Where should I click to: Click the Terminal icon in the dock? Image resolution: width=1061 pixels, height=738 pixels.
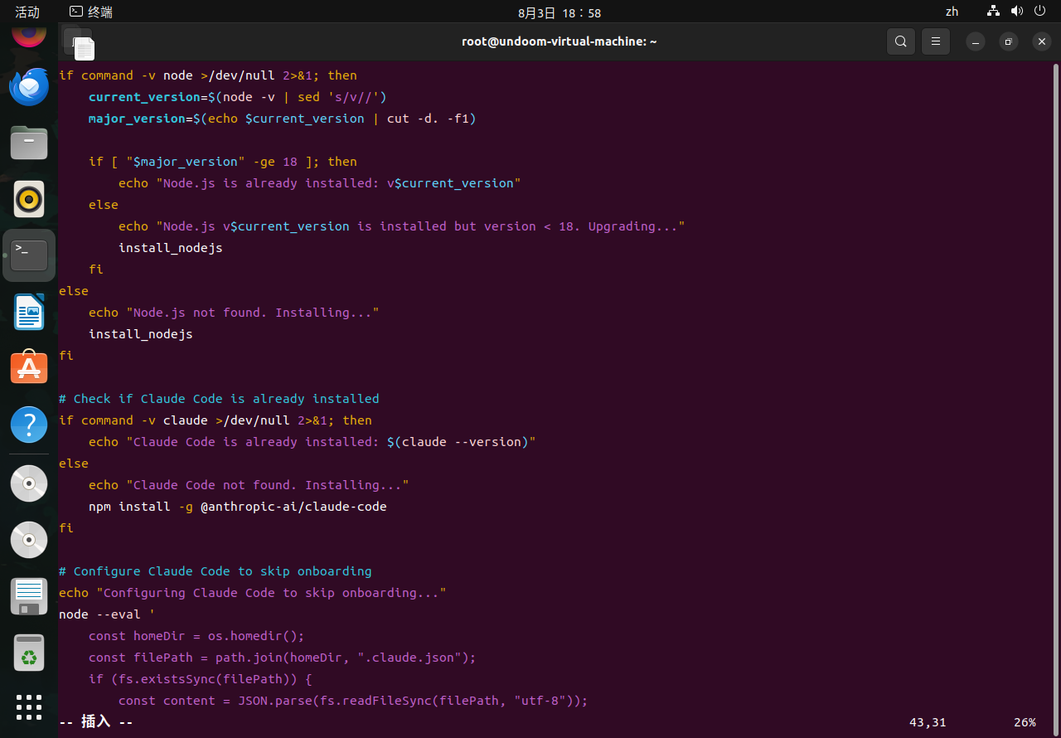(x=29, y=255)
